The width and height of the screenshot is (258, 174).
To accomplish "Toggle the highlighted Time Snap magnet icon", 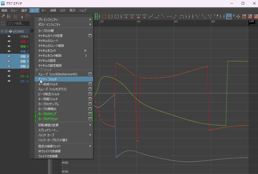I will (x=229, y=16).
